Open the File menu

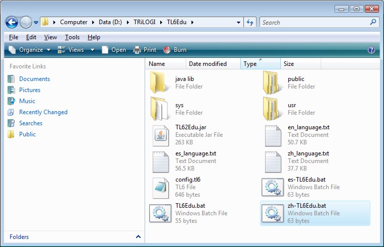click(14, 37)
